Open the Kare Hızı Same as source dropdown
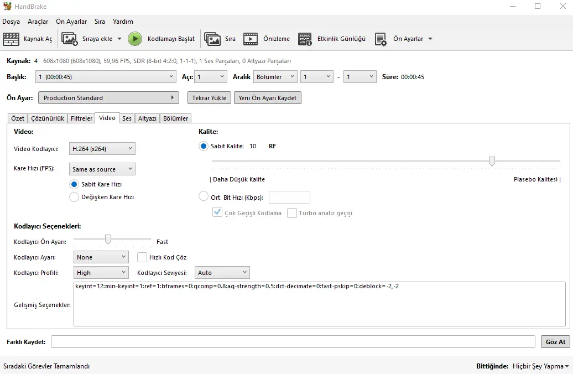573x374 pixels. (102, 169)
